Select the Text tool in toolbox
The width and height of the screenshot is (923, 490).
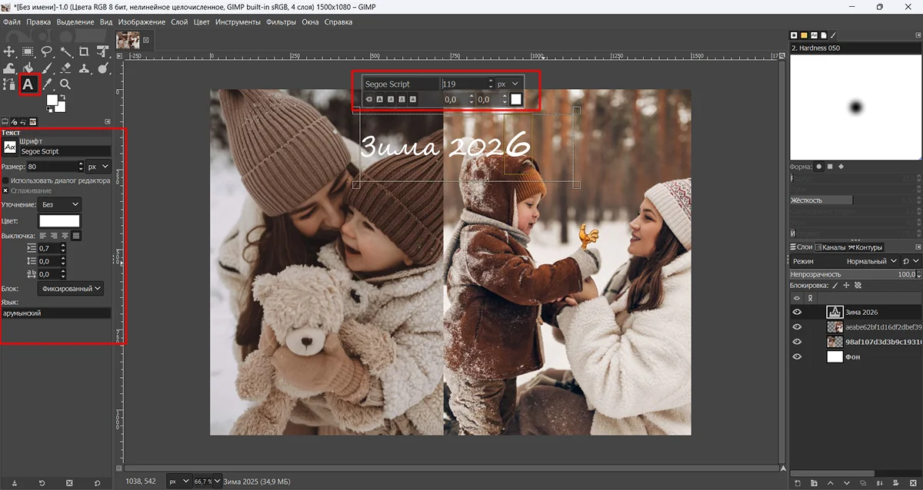(x=28, y=84)
